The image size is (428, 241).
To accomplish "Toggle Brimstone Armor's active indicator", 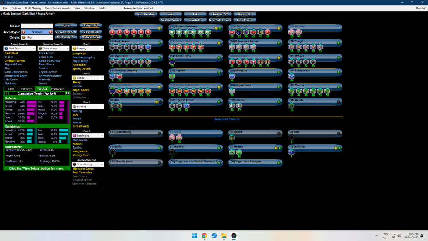I will (279, 43).
